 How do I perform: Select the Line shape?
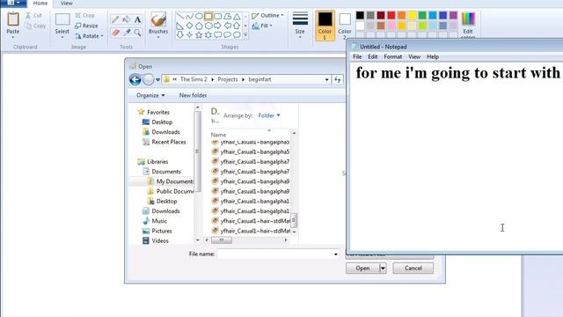point(179,17)
